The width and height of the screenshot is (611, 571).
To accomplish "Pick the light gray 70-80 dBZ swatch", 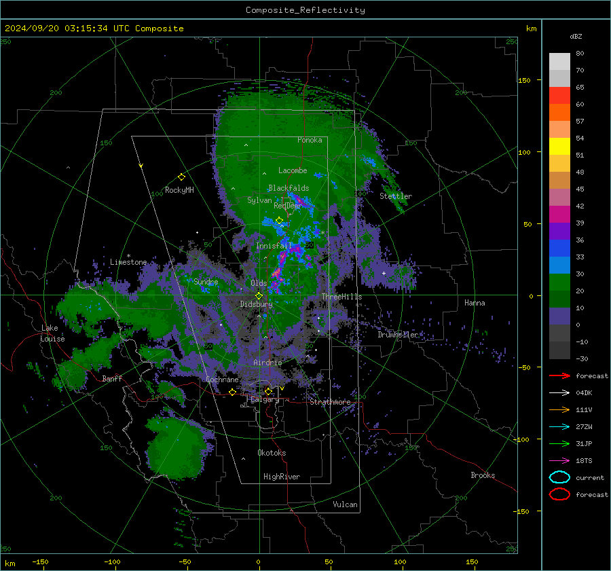I will click(559, 62).
